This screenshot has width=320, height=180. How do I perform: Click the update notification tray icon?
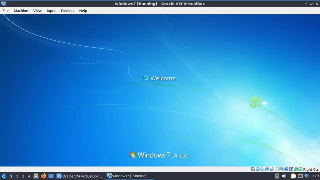point(306,176)
